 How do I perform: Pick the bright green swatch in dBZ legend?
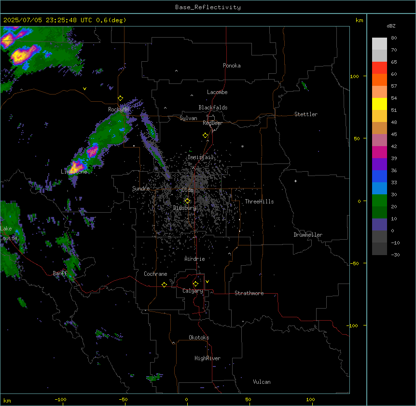379,201
